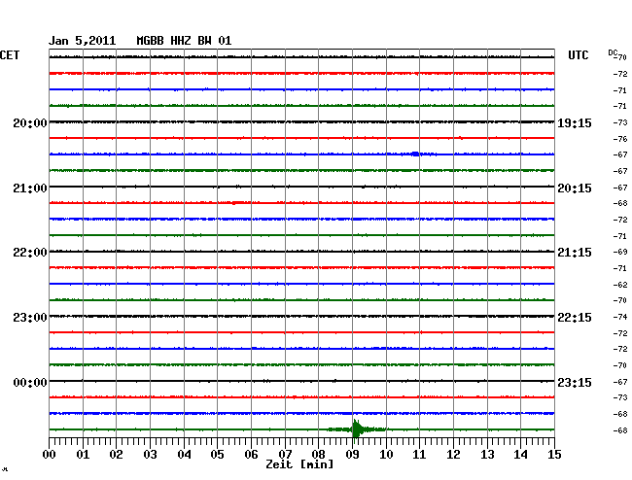The height and width of the screenshot is (480, 632).
Task: Click the DC offset value "-76"
Action: pos(620,139)
